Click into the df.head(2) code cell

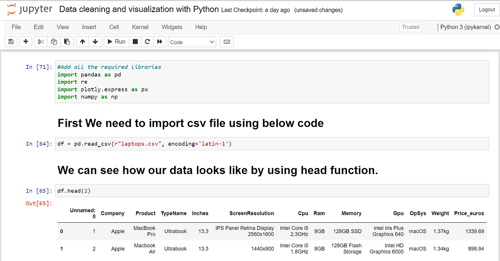click(272, 191)
